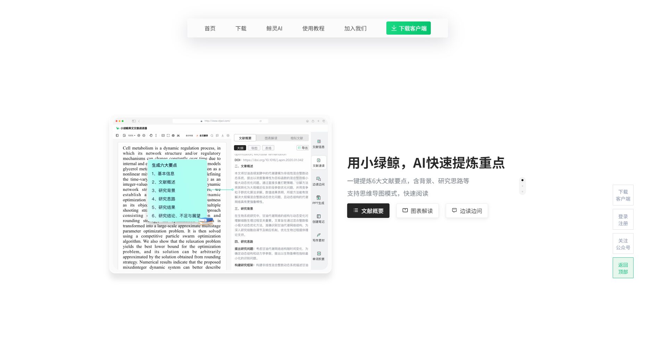Click the chat bubble icon above PPT生成
Screen dimensions: 645x344
[318, 179]
